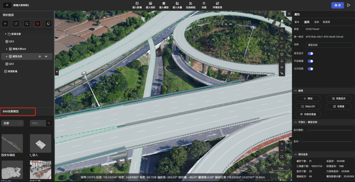The height and width of the screenshot is (182, 355).
Task: Toggle the 是否显示 visibility switch
Action: point(310,53)
